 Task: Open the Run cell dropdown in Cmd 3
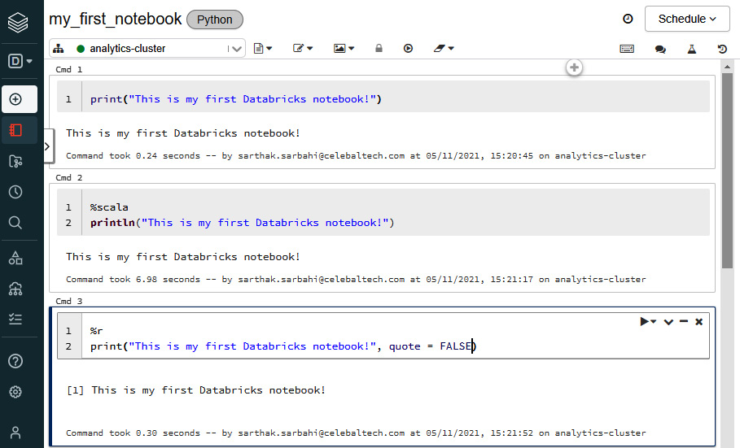pyautogui.click(x=648, y=322)
